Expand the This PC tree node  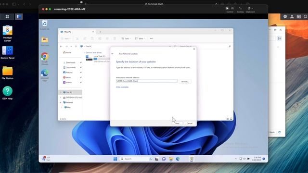61,92
